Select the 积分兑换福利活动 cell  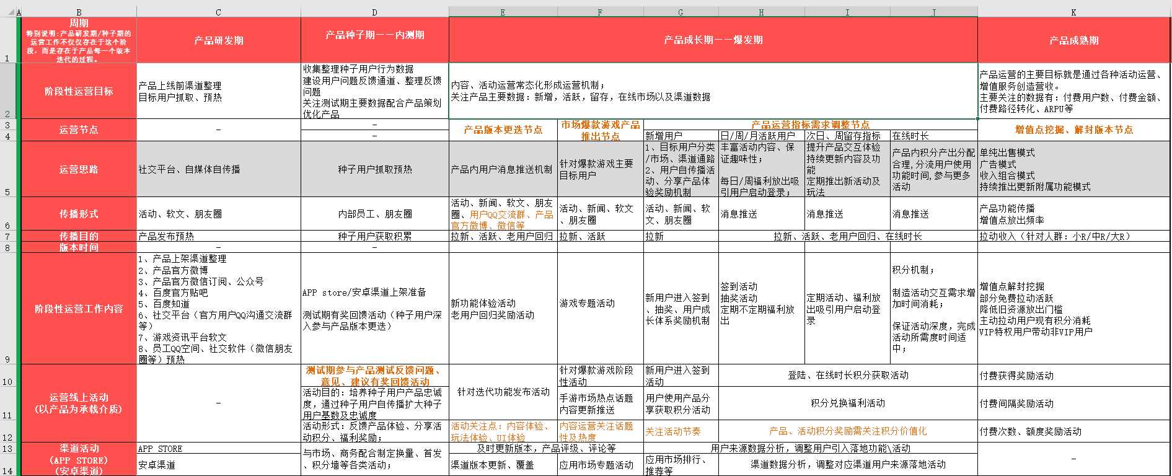tap(847, 403)
